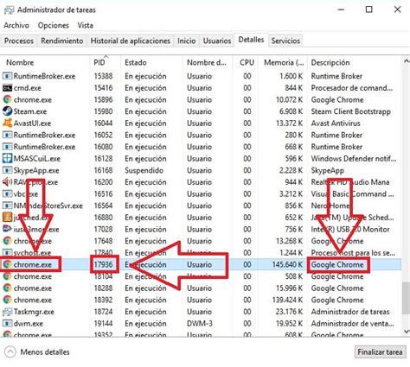
Task: Sort by the Memoria column header
Action: tap(284, 62)
